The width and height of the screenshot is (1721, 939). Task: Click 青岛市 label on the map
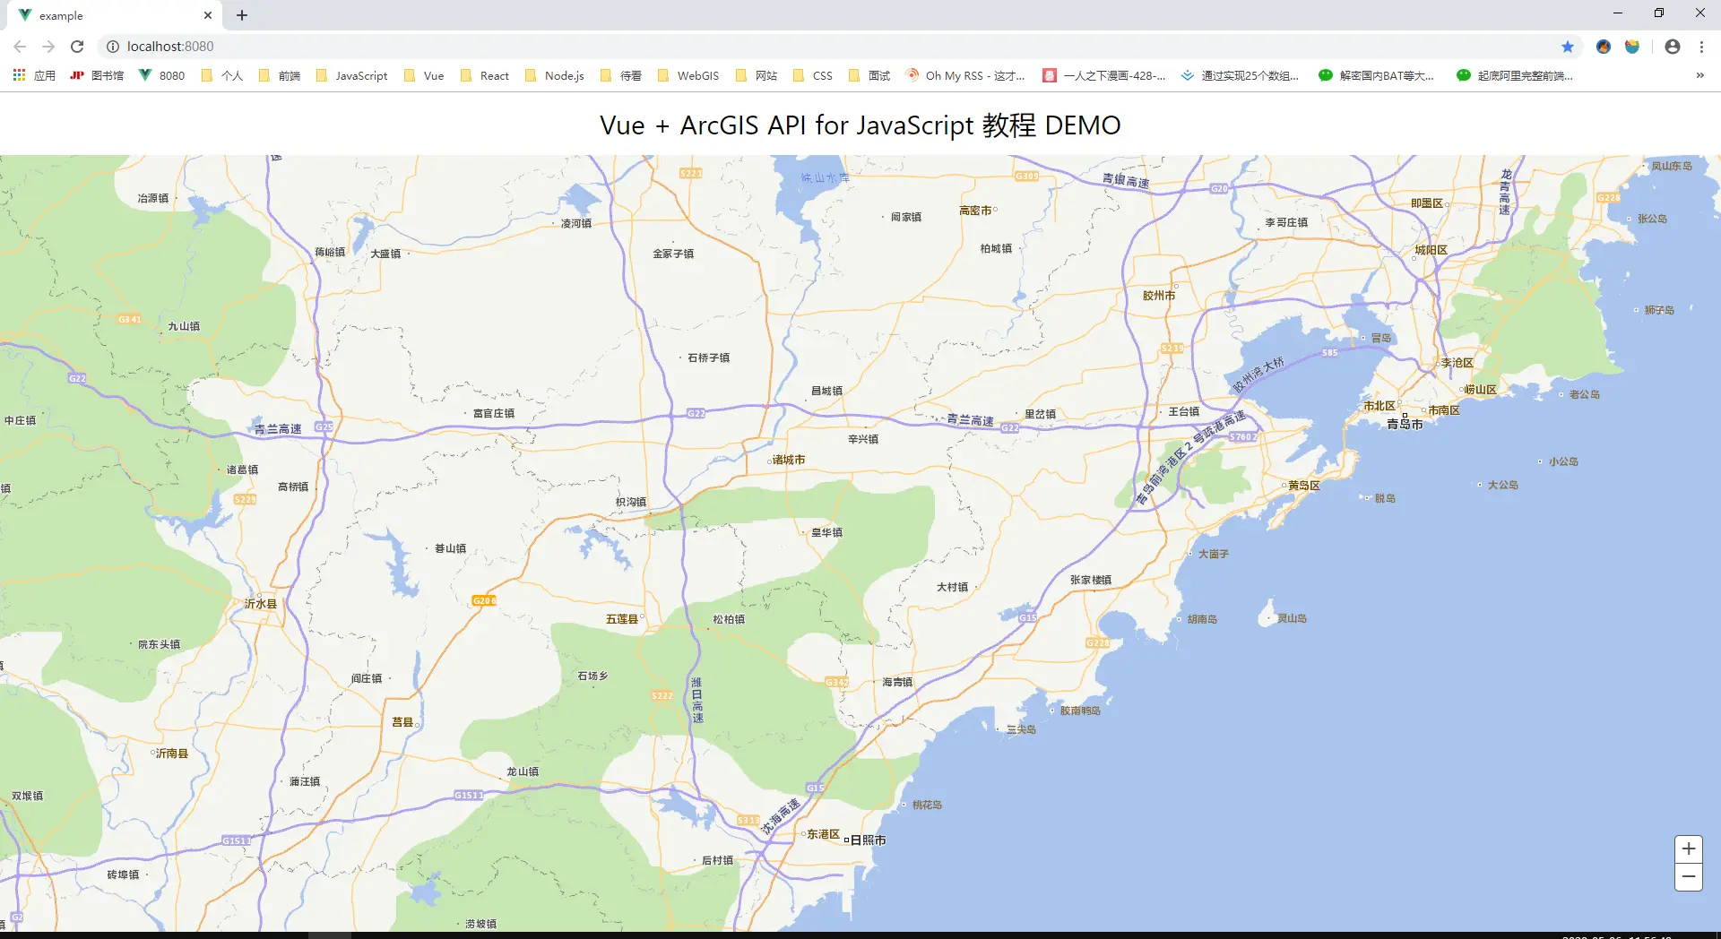[1405, 424]
